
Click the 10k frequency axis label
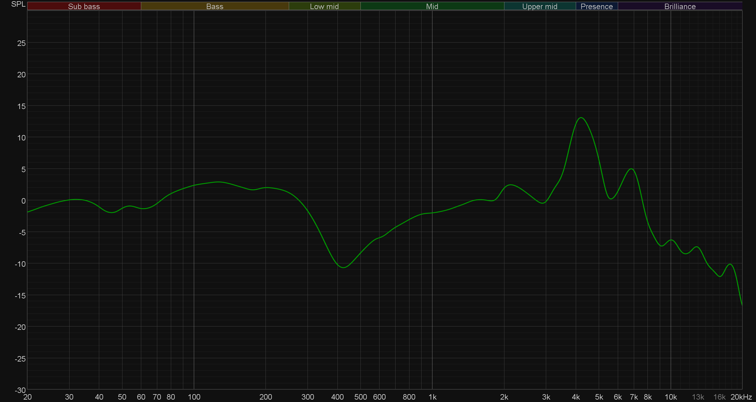(670, 397)
